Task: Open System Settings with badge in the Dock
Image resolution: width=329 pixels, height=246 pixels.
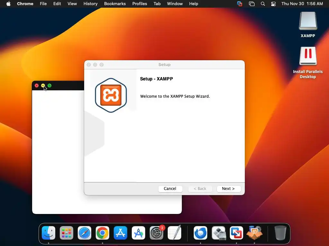Action: pos(156,233)
